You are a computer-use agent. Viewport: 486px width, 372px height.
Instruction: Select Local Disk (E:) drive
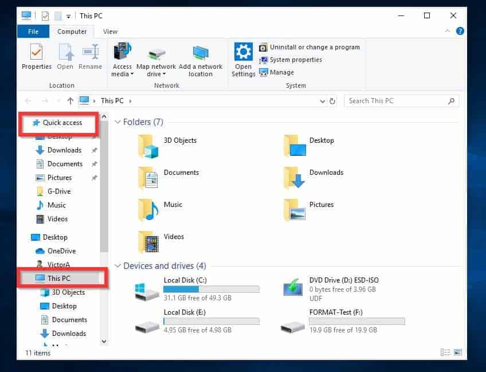(x=197, y=321)
